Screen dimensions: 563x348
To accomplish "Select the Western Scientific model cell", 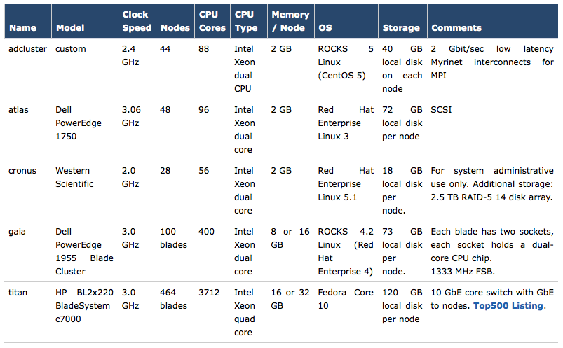I will (74, 177).
